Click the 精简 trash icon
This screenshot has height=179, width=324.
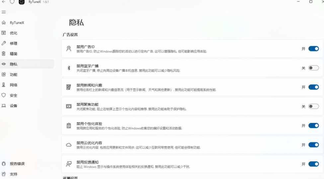tap(4, 54)
